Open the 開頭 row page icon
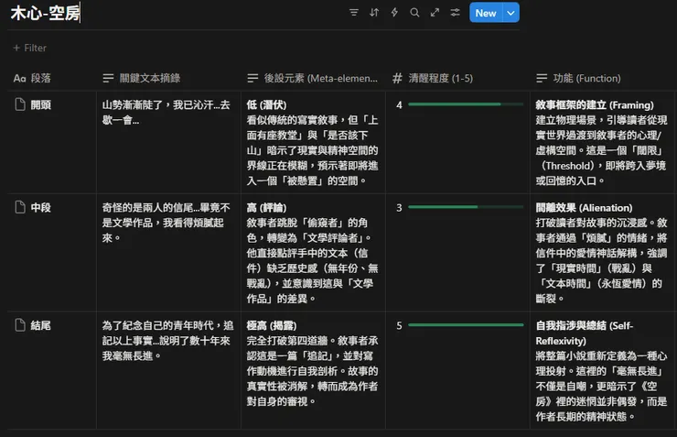Viewport: 677px width, 437px height. click(19, 105)
